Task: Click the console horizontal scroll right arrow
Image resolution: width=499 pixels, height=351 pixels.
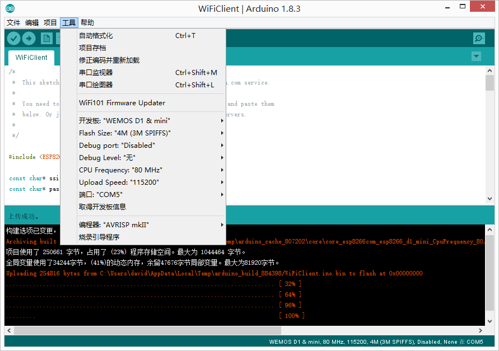Action: coord(480,330)
